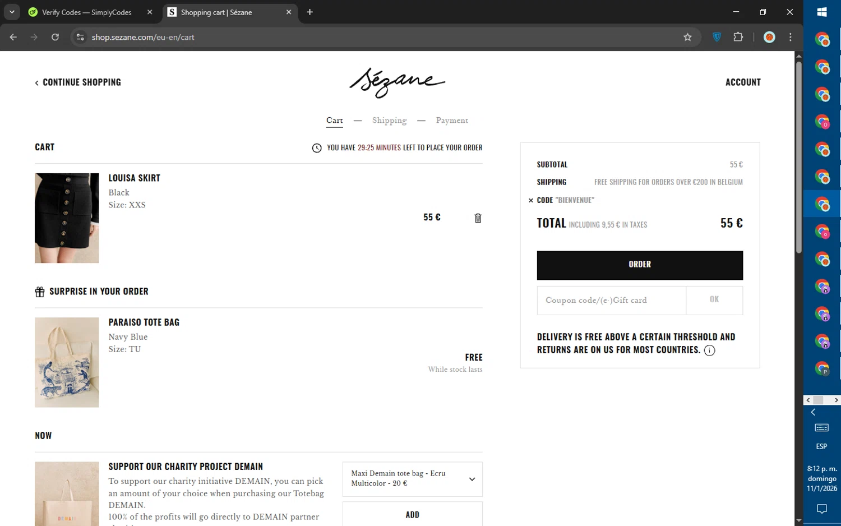Click the gift icon beside Surprise in your order
841x526 pixels.
click(40, 292)
